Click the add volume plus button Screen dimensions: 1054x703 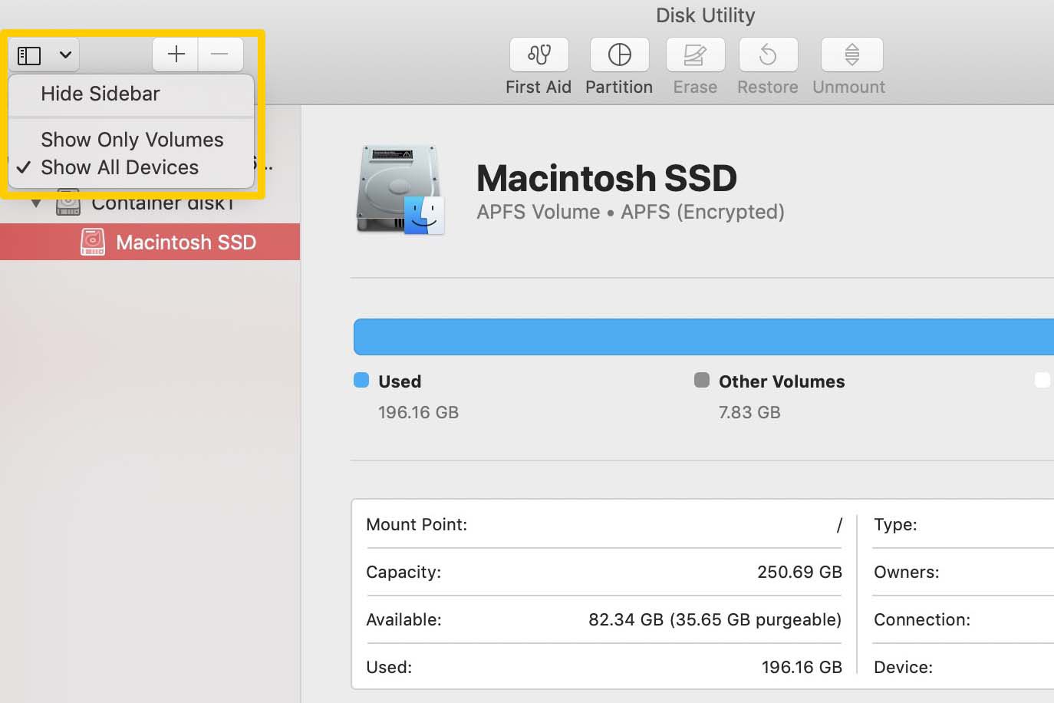point(176,54)
